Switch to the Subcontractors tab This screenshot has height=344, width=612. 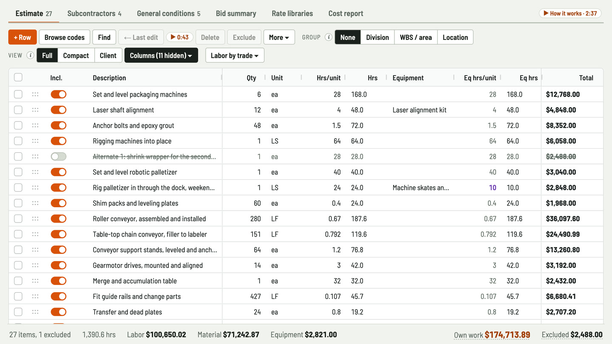(94, 14)
